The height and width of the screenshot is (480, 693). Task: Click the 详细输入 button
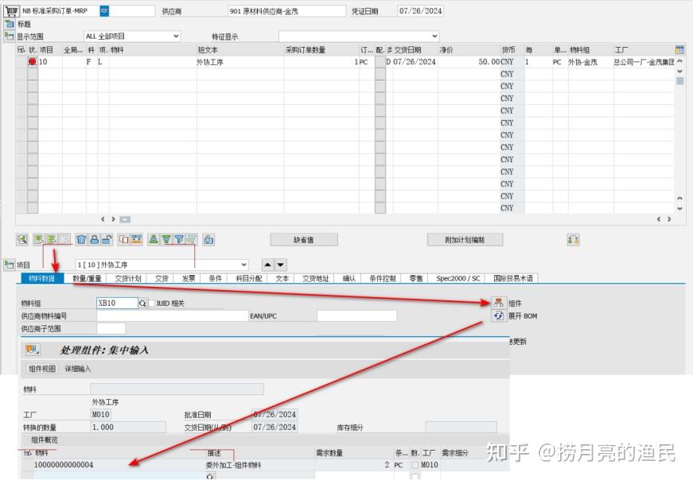tap(78, 369)
